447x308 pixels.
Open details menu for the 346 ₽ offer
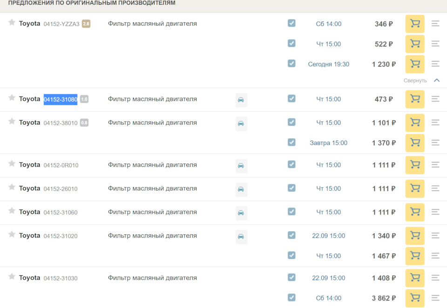tap(435, 23)
